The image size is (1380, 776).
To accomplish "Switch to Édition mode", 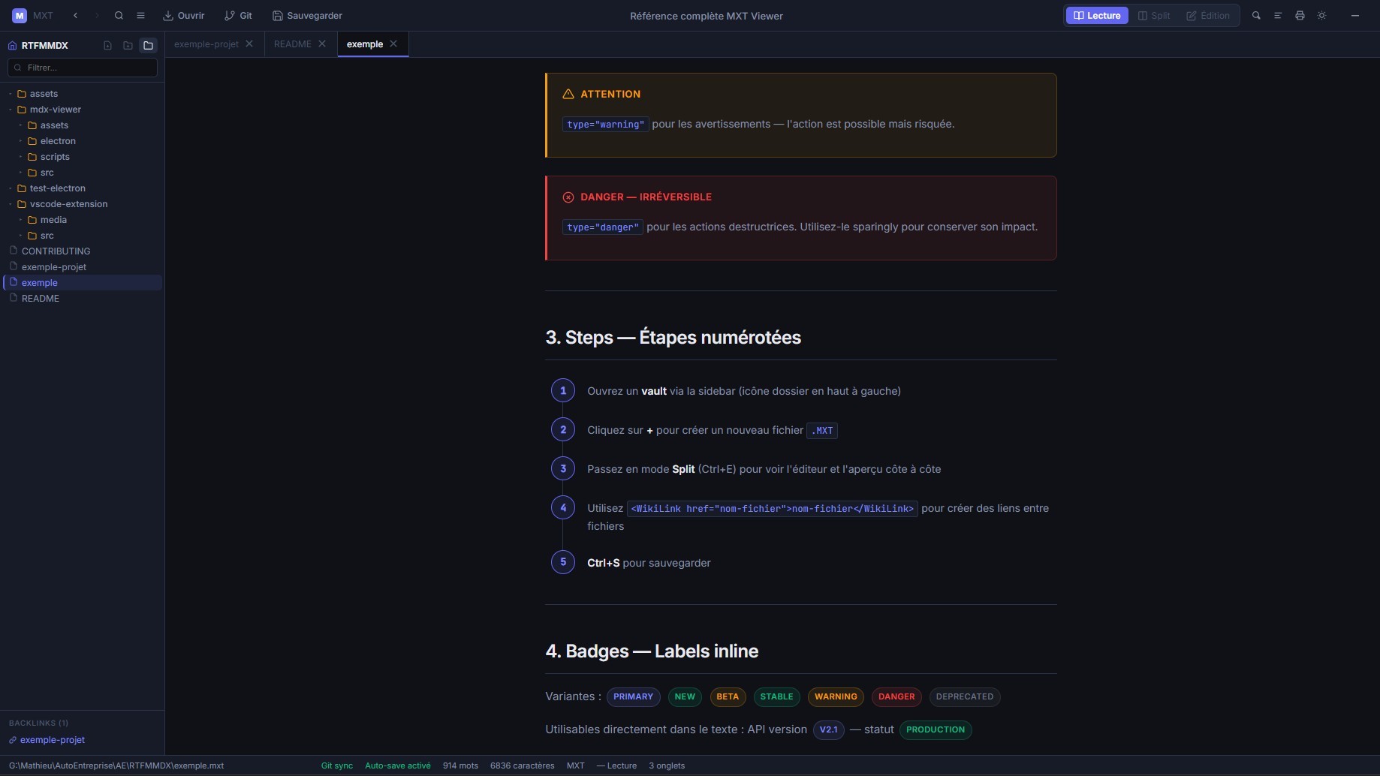I will click(1208, 15).
